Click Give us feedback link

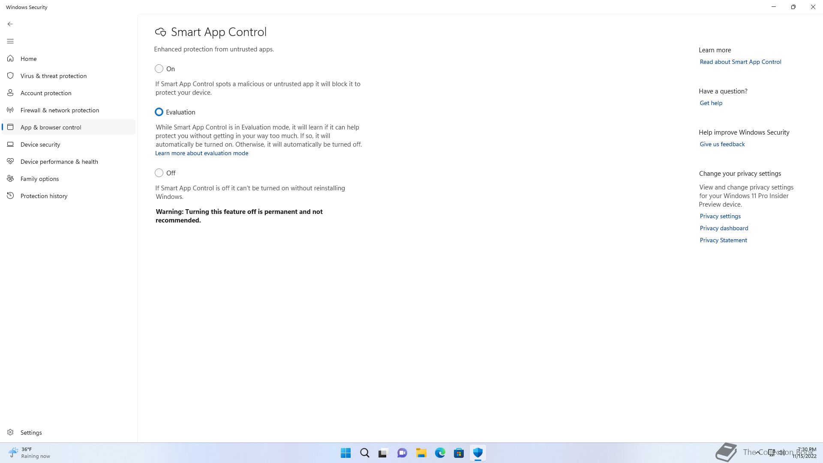722,144
